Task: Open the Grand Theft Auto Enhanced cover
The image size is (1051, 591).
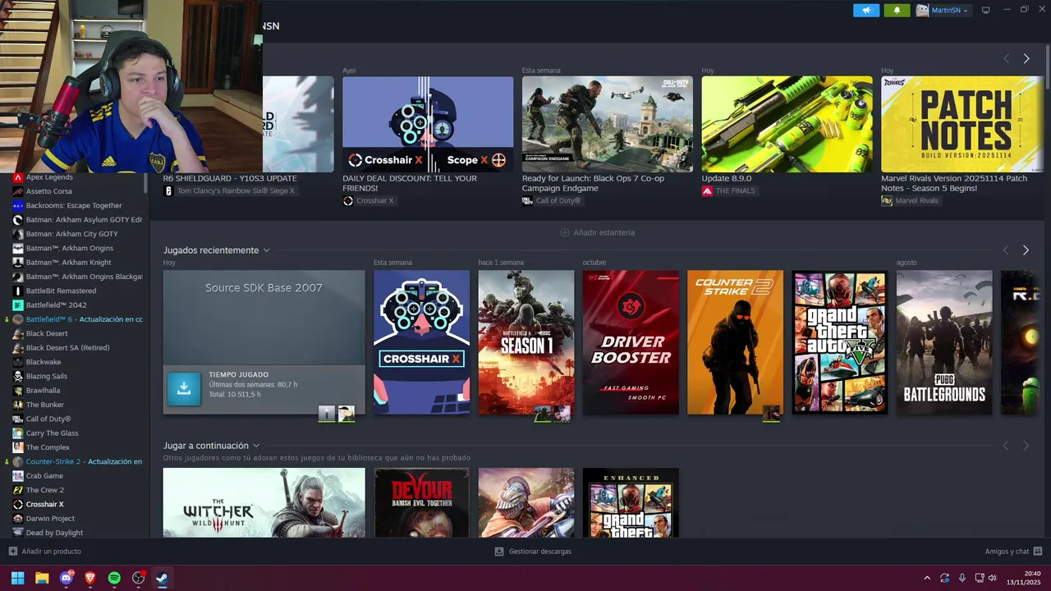Action: click(x=631, y=502)
